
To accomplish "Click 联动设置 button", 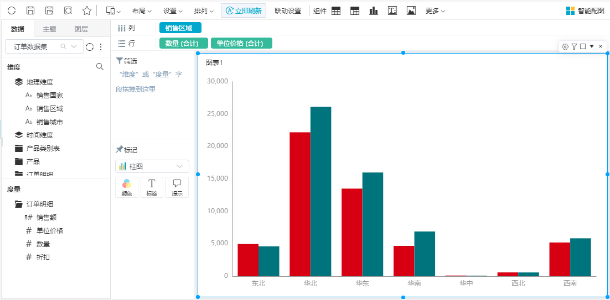I will [x=288, y=11].
